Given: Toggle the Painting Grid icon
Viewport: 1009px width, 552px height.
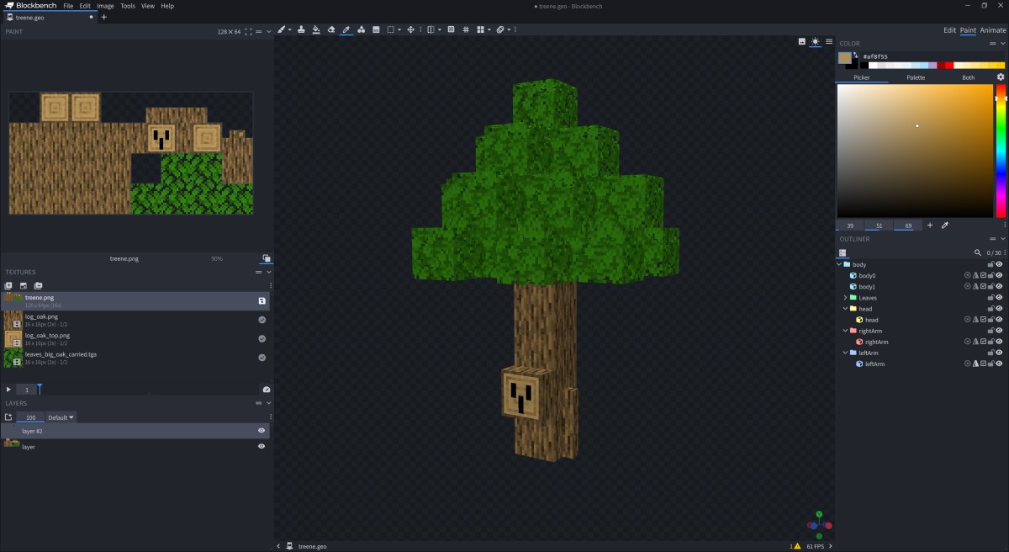Looking at the screenshot, I should pyautogui.click(x=467, y=29).
